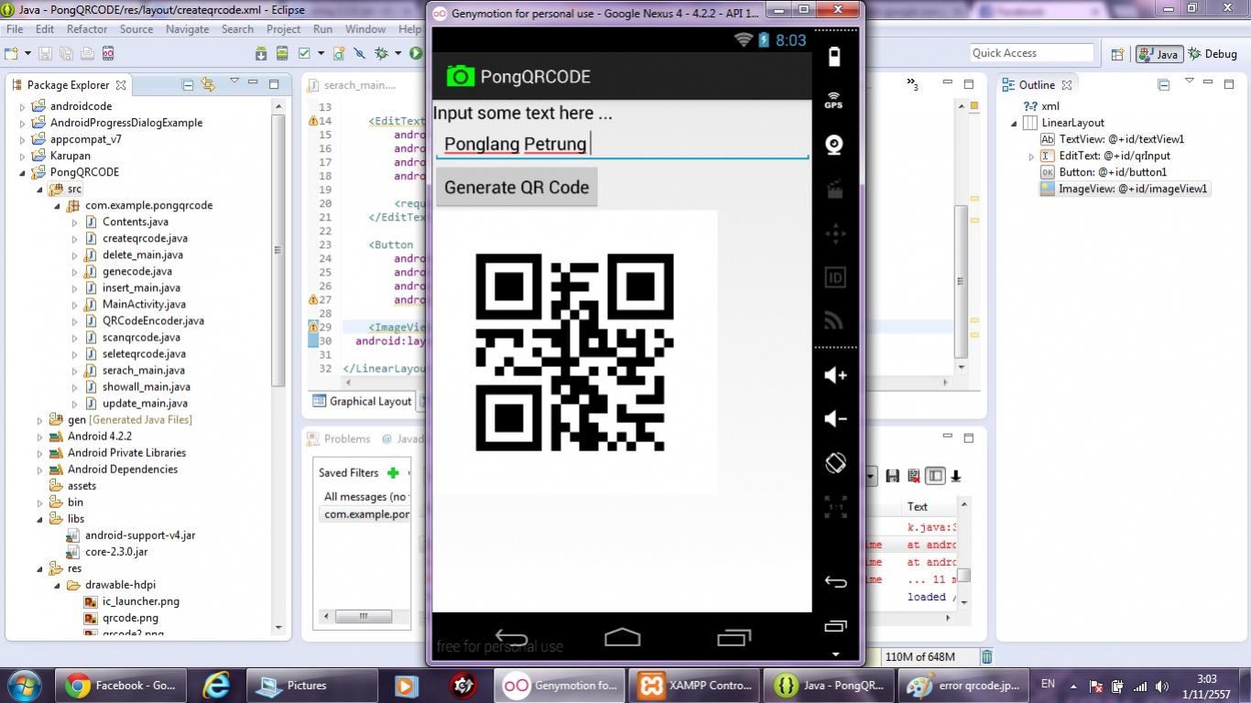The image size is (1251, 703).
Task: Expand the androidcode project
Action: point(23,106)
